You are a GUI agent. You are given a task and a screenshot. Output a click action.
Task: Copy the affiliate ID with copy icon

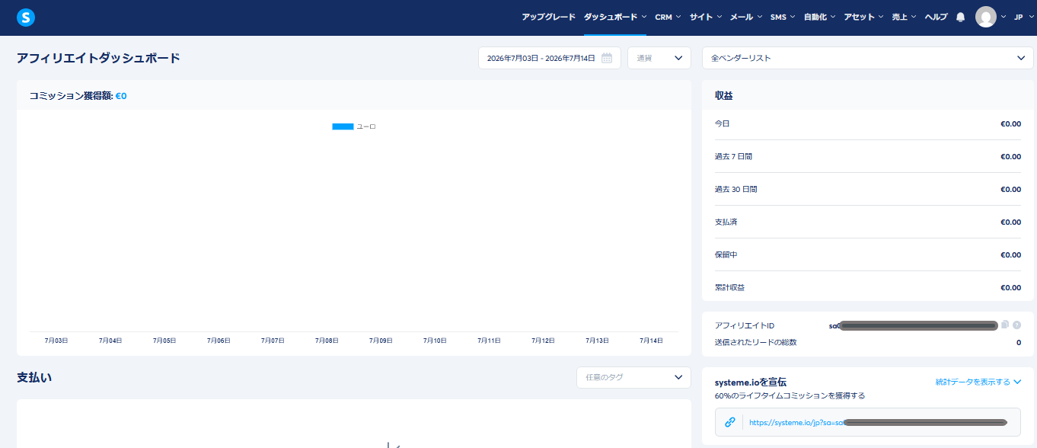pyautogui.click(x=1005, y=325)
